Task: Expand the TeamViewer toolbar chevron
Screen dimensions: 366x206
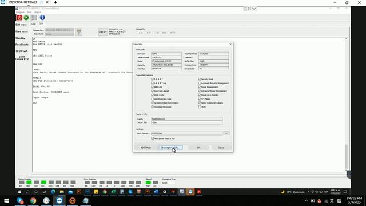Action: 254,9
